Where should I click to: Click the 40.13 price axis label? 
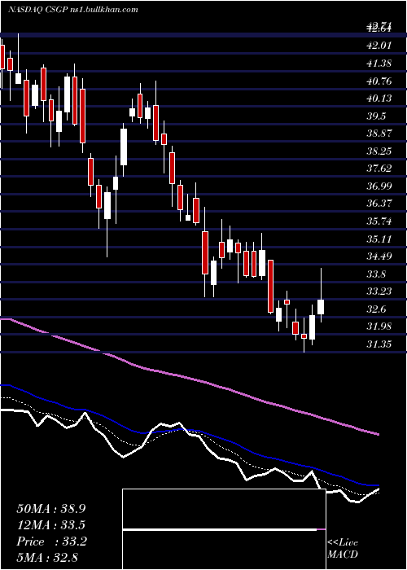(379, 99)
